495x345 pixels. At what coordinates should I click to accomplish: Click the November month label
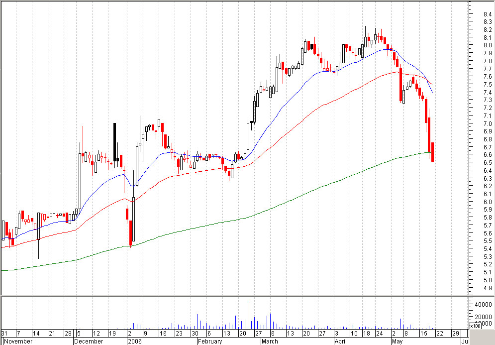(18, 341)
